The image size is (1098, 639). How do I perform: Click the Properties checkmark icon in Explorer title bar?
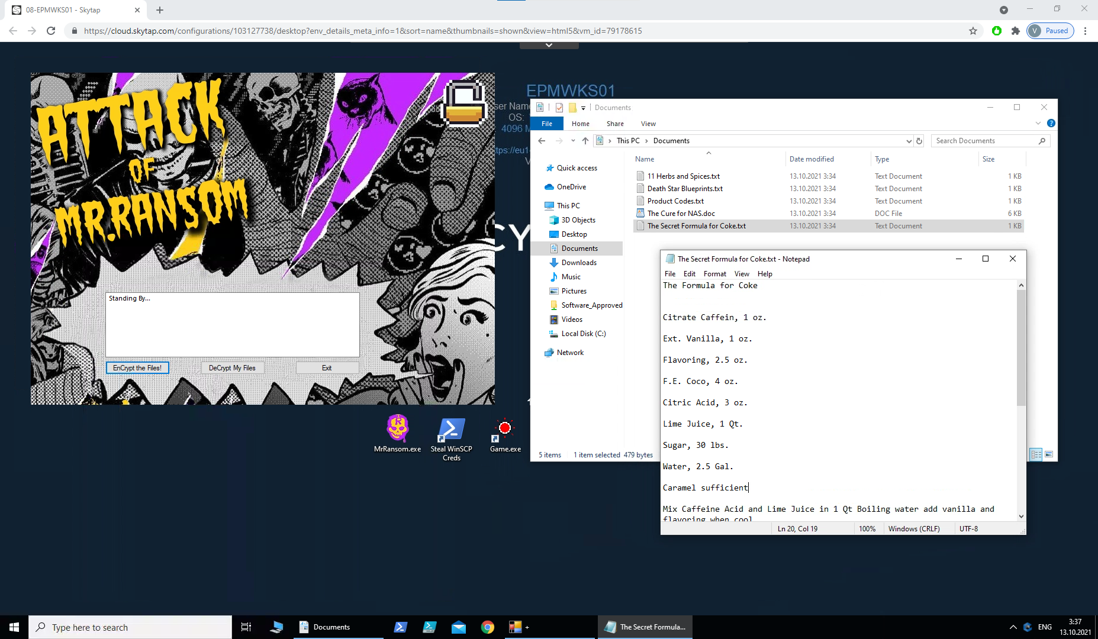pyautogui.click(x=559, y=107)
